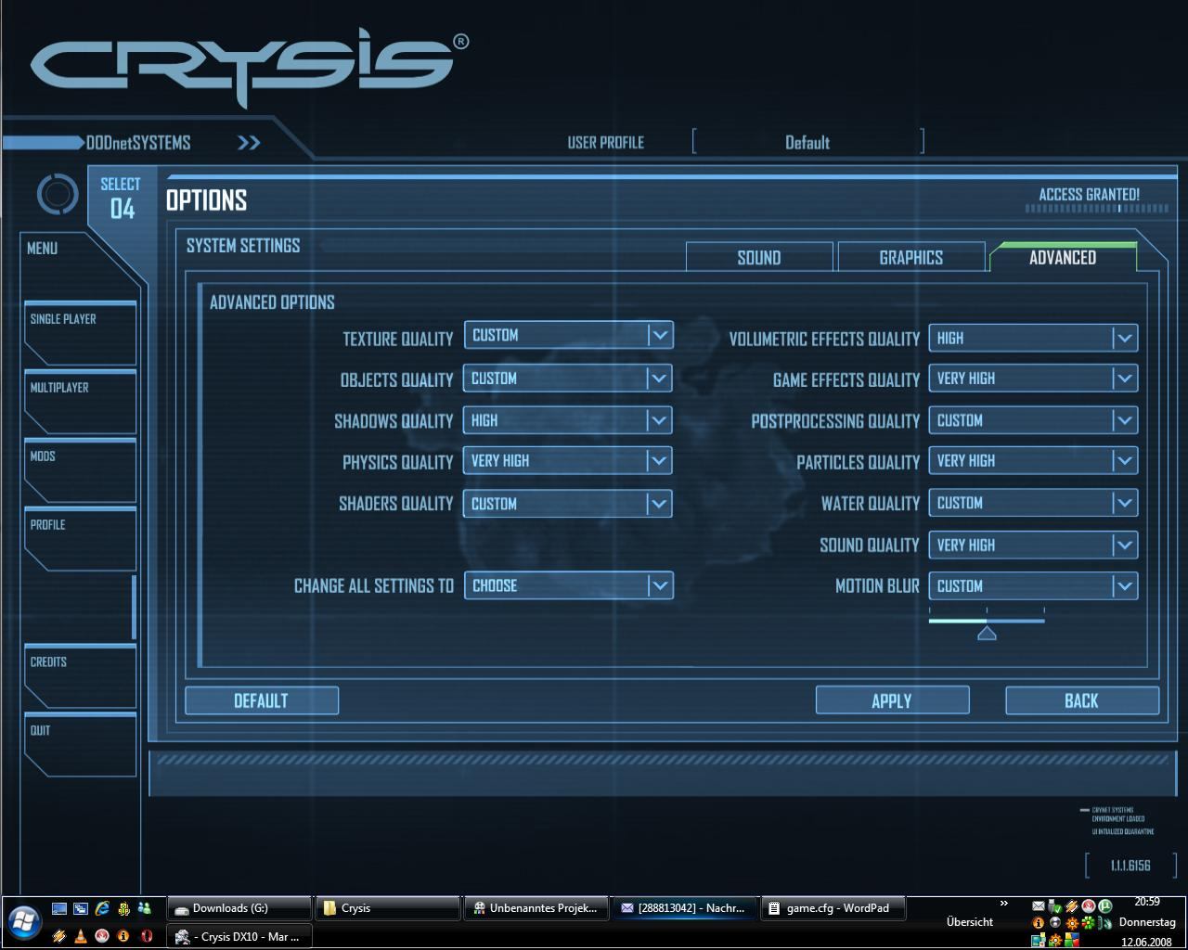The width and height of the screenshot is (1188, 950).
Task: Click the Default user profile field
Action: coord(807,142)
